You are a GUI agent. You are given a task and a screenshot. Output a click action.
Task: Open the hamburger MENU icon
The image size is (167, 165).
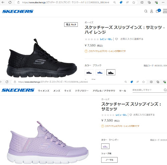tap(165, 11)
